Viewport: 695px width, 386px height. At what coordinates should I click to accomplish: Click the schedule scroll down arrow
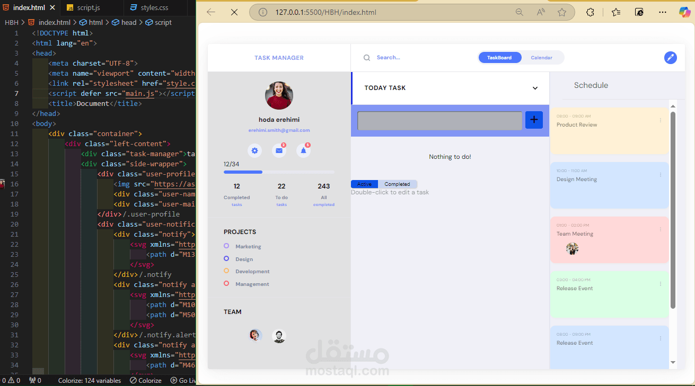pyautogui.click(x=673, y=362)
